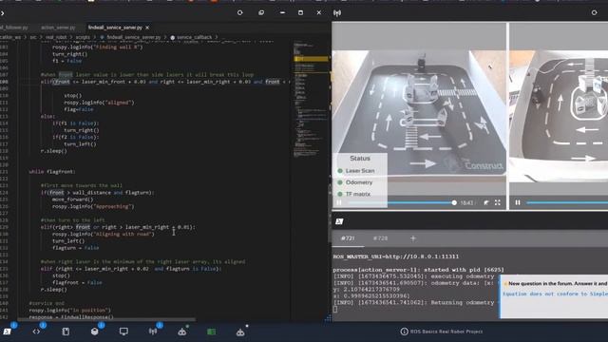Open the monitor display icon in the bottom toolbar
Image resolution: width=608 pixels, height=342 pixels.
click(123, 332)
